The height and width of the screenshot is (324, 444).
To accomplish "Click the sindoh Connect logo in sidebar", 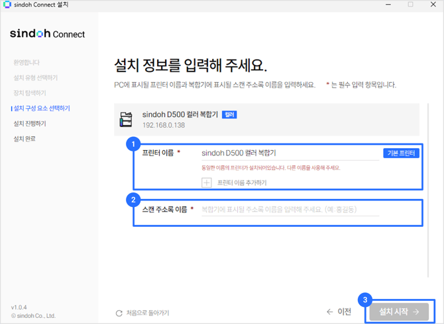I will (47, 34).
